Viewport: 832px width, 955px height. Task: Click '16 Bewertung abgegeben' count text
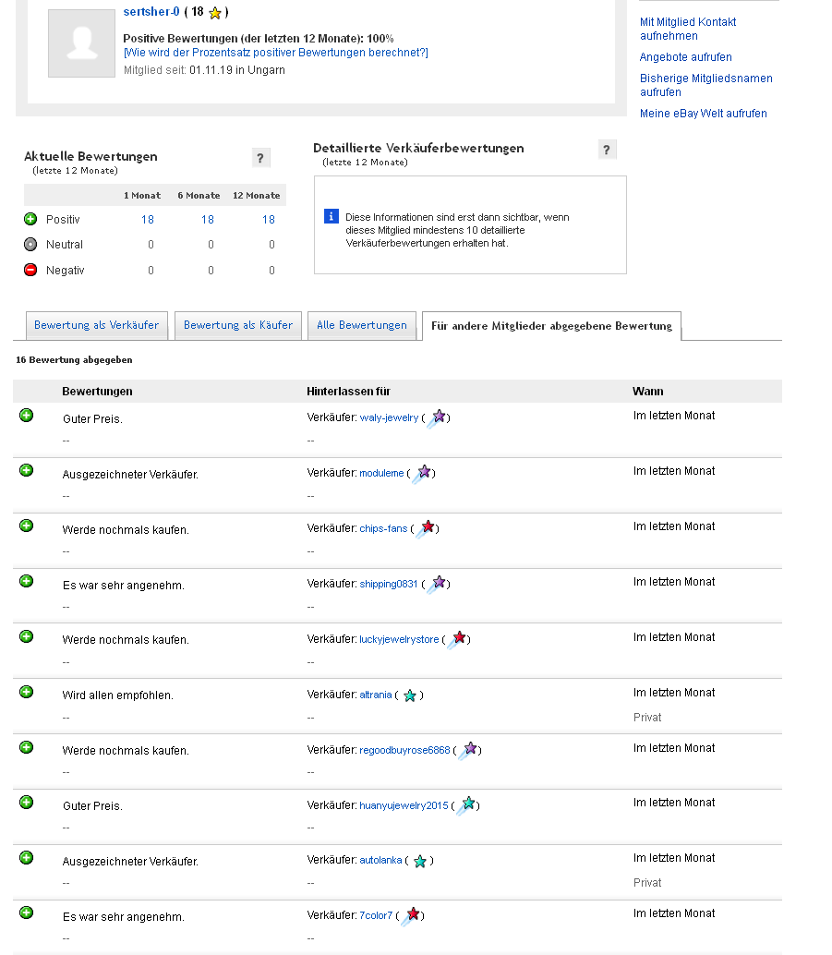tap(74, 360)
